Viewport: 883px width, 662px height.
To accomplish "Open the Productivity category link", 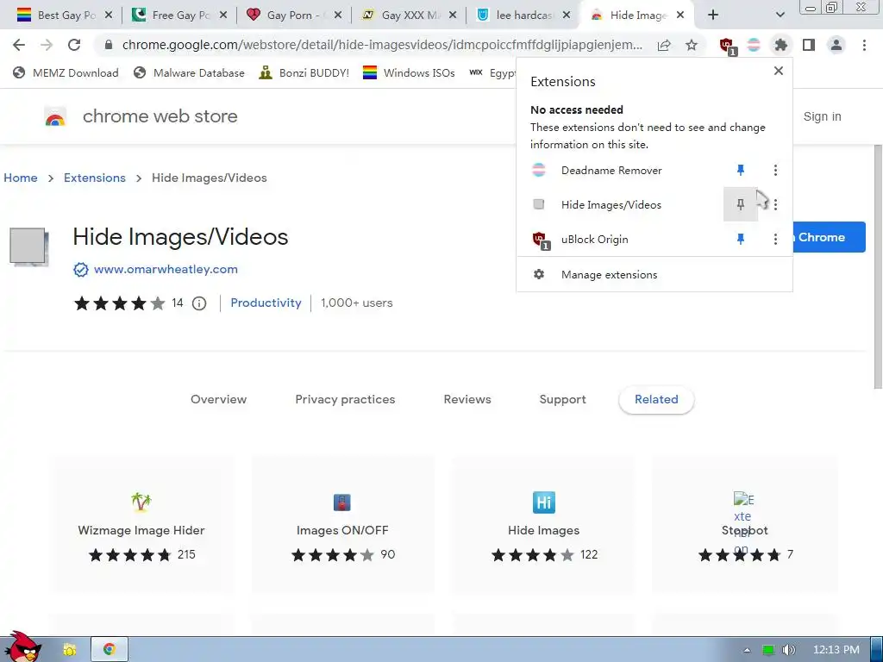I will [x=266, y=303].
